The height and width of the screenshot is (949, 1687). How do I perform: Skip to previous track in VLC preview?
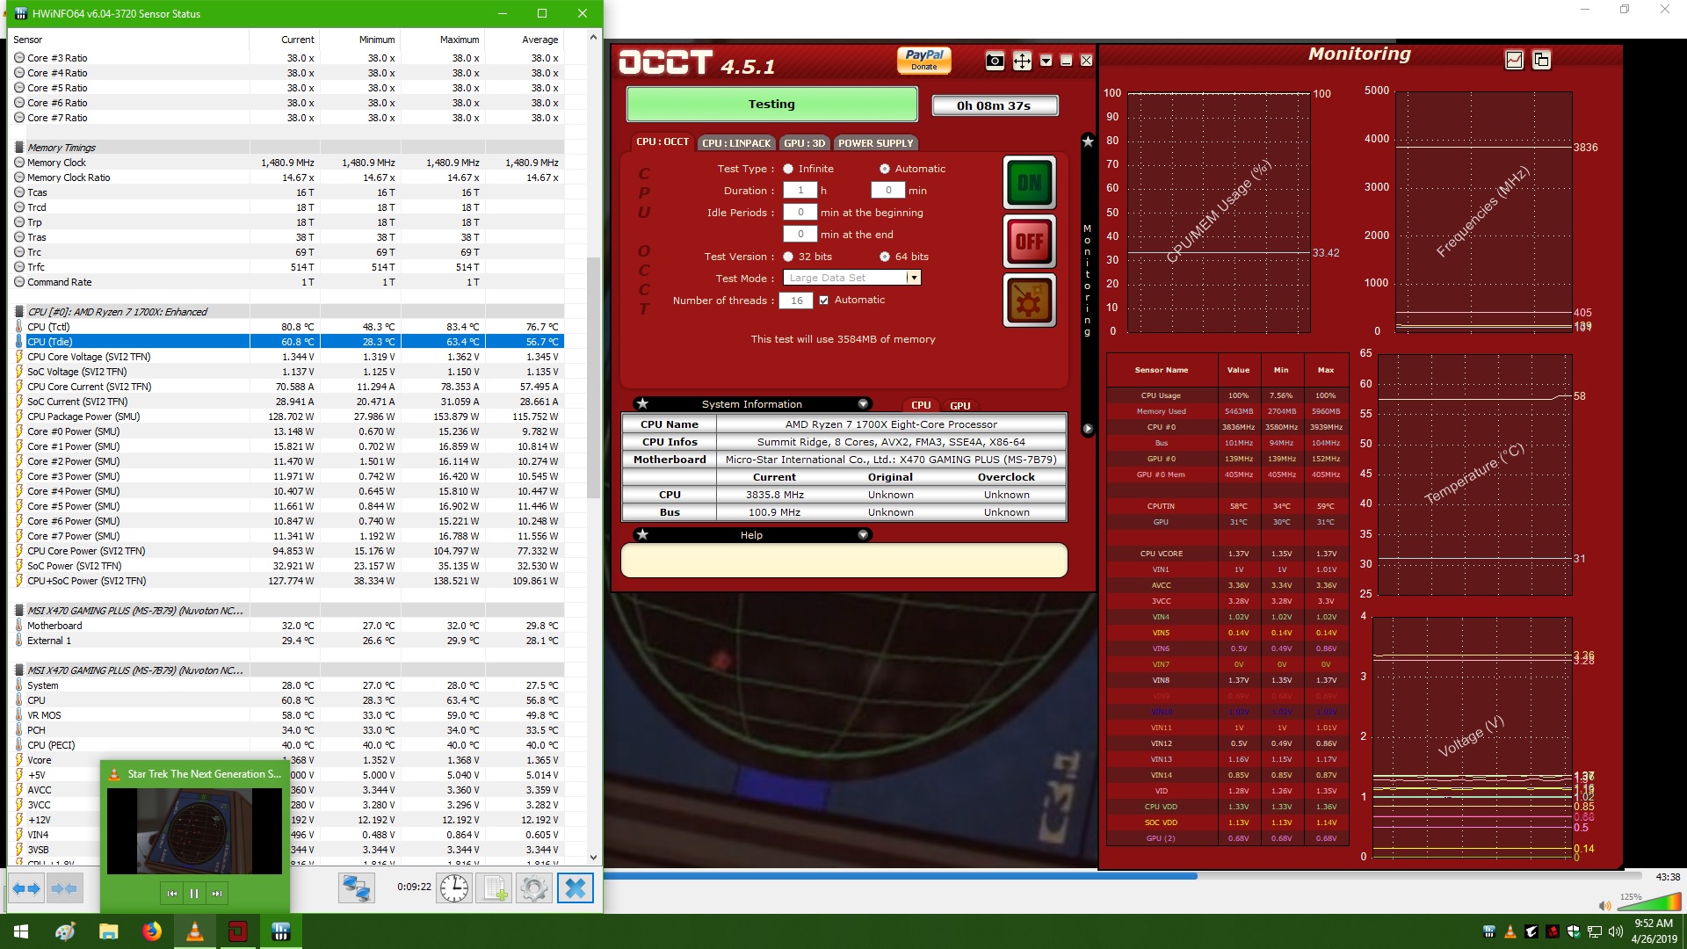point(172,894)
